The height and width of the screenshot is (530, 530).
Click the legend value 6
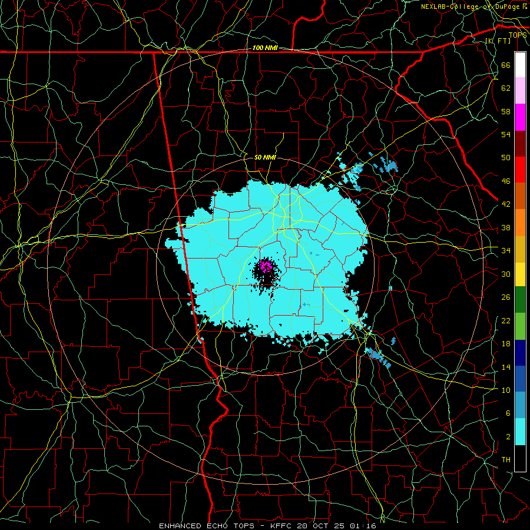pos(508,413)
